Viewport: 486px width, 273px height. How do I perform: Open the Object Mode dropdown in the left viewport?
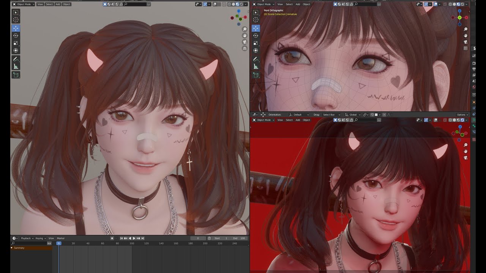tap(24, 4)
